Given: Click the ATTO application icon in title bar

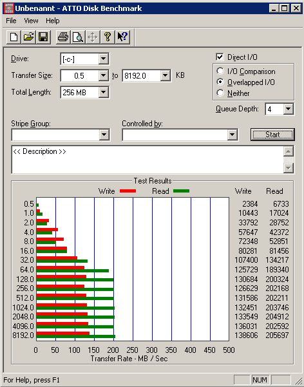Looking at the screenshot, I should (9, 8).
